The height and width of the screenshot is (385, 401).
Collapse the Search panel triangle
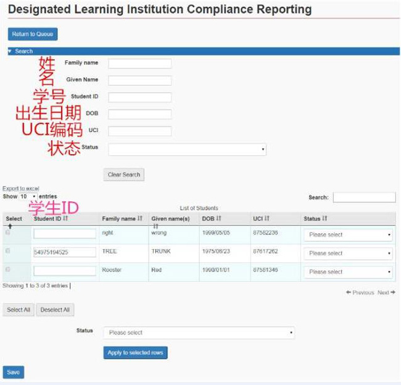[x=10, y=51]
